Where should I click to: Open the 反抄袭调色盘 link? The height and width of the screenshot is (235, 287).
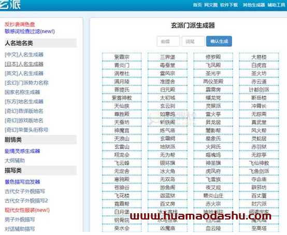point(20,24)
